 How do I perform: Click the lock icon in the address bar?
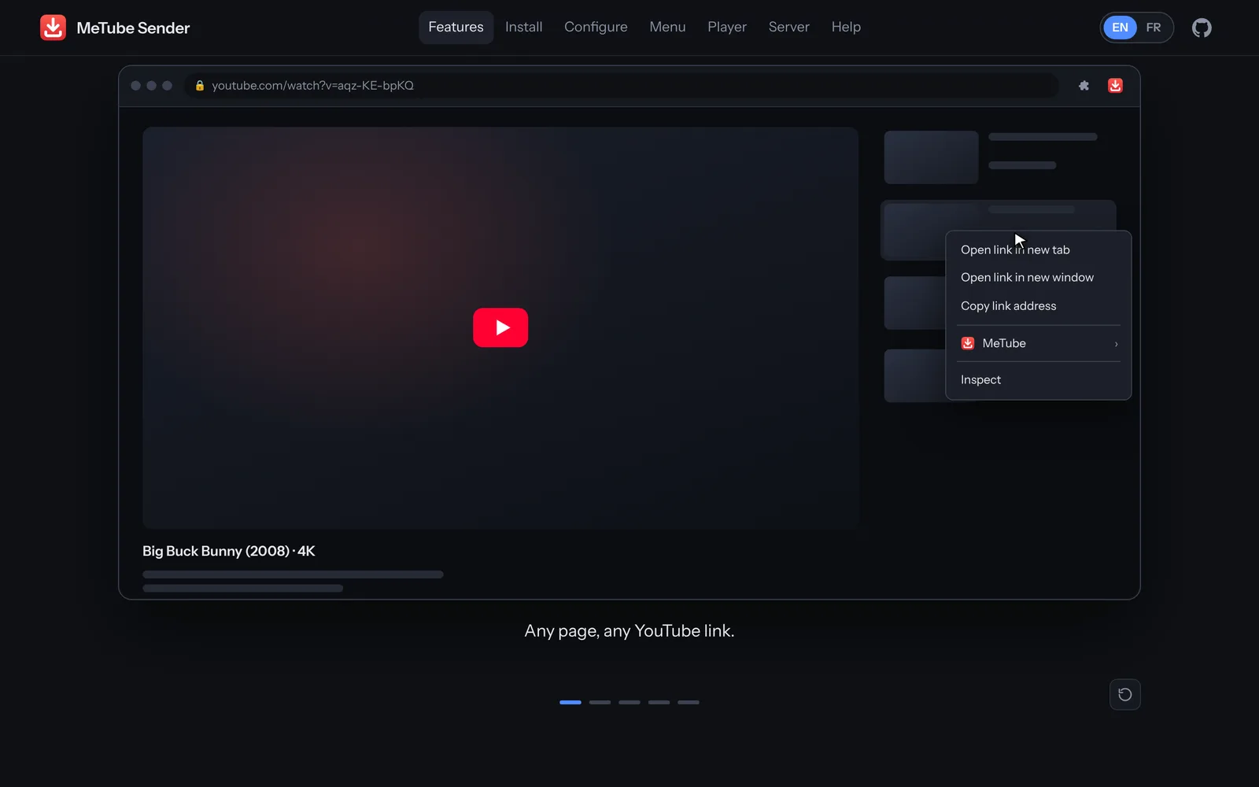(x=200, y=86)
